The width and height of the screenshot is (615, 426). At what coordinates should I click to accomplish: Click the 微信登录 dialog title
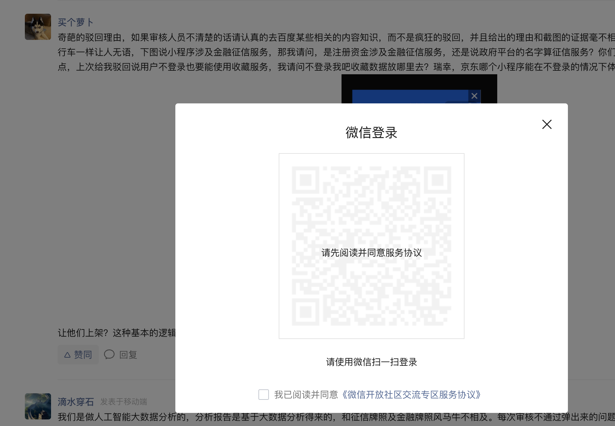[x=371, y=133]
